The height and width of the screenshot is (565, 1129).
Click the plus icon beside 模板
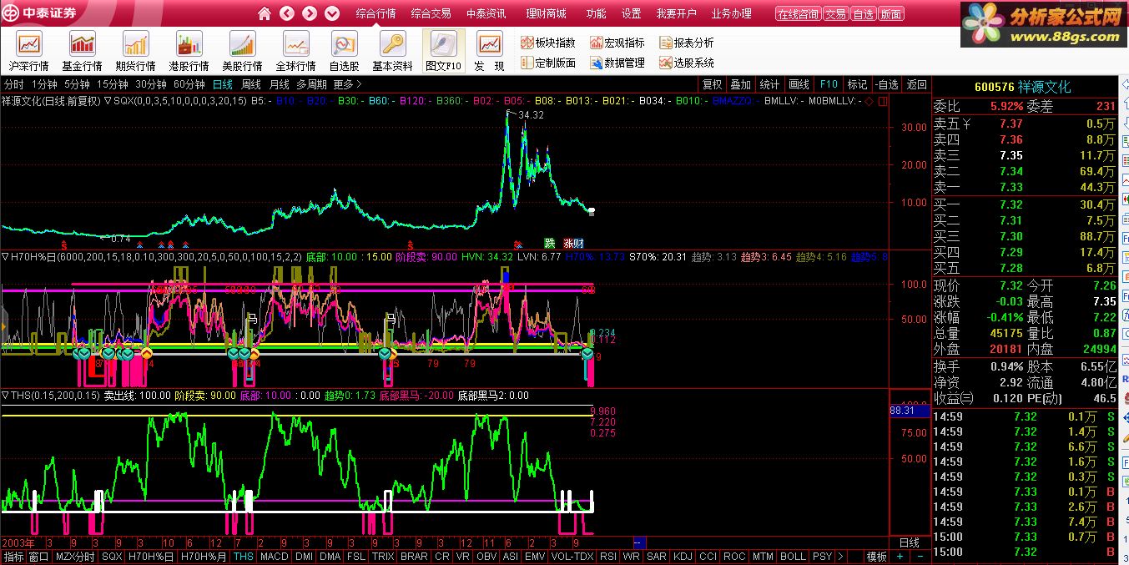click(900, 556)
